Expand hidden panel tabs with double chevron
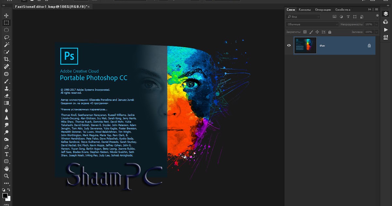The image size is (392, 206). pos(370,9)
